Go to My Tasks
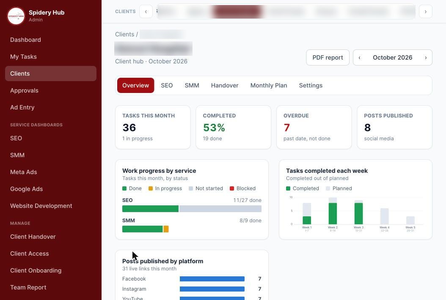The image size is (446, 300). pos(51,57)
